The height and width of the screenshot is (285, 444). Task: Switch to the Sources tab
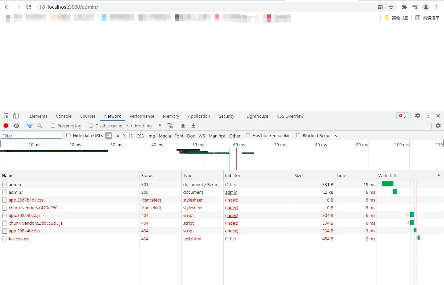click(88, 116)
